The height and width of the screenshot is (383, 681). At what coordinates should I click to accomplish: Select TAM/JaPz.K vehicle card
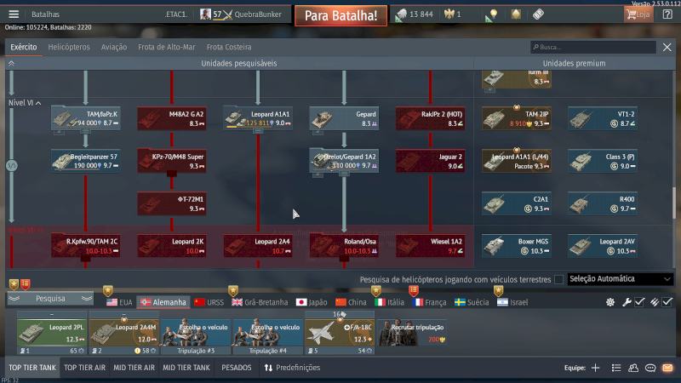pos(86,118)
